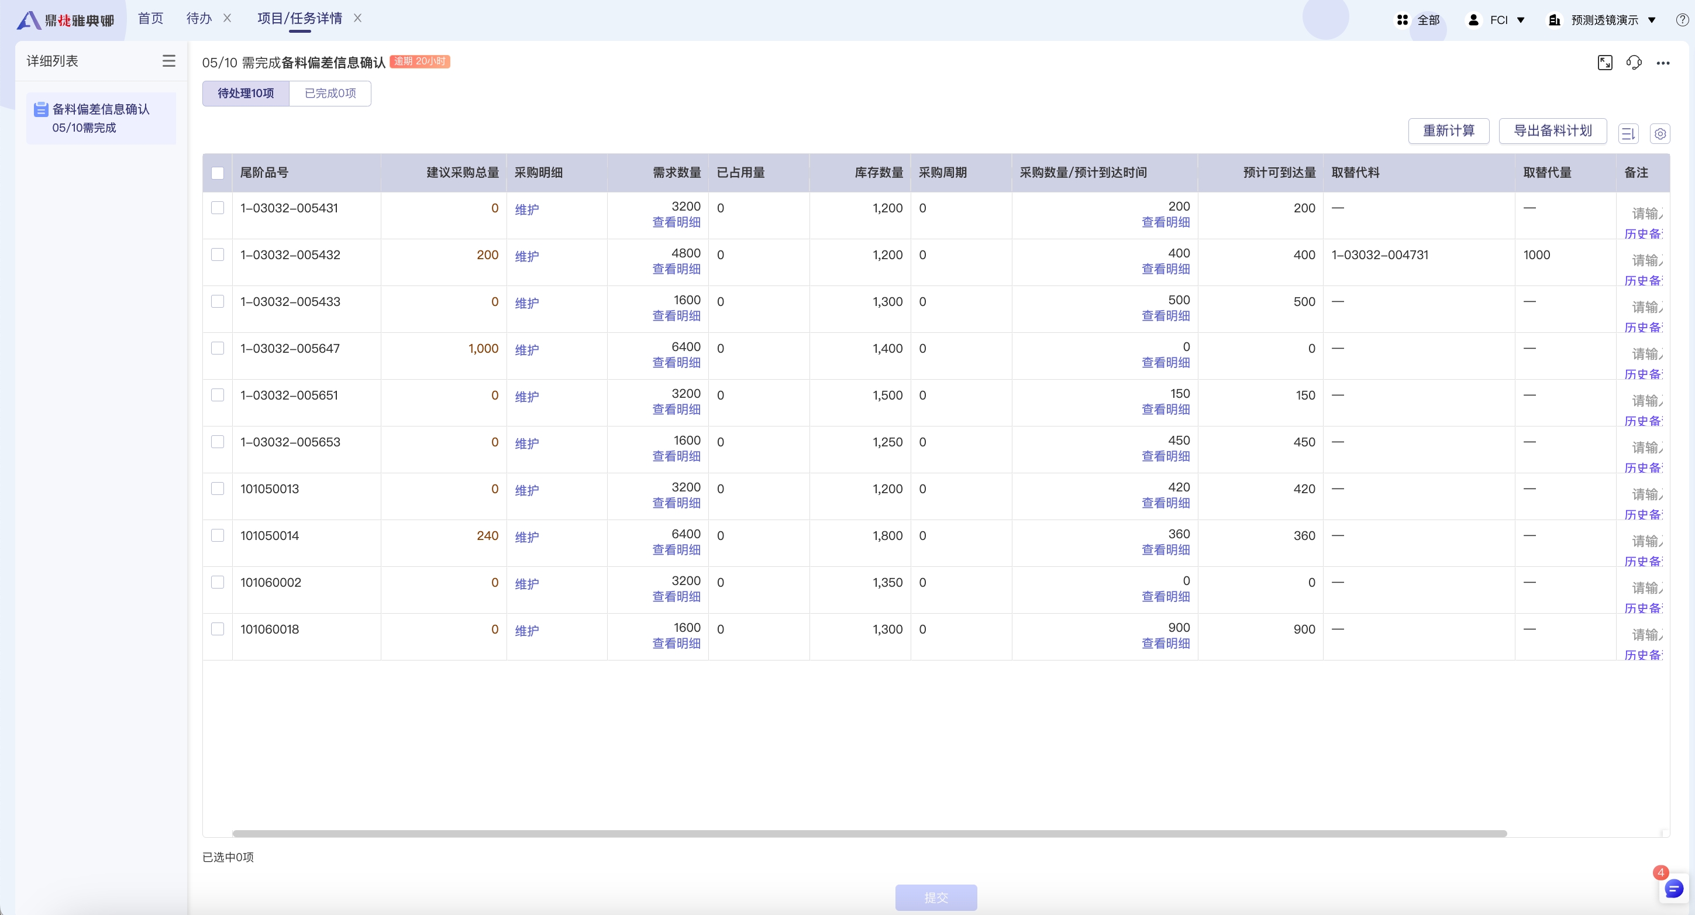This screenshot has height=915, width=1695.
Task: Open the 备料偏差信息确认 task icon in sidebar
Action: pos(41,109)
